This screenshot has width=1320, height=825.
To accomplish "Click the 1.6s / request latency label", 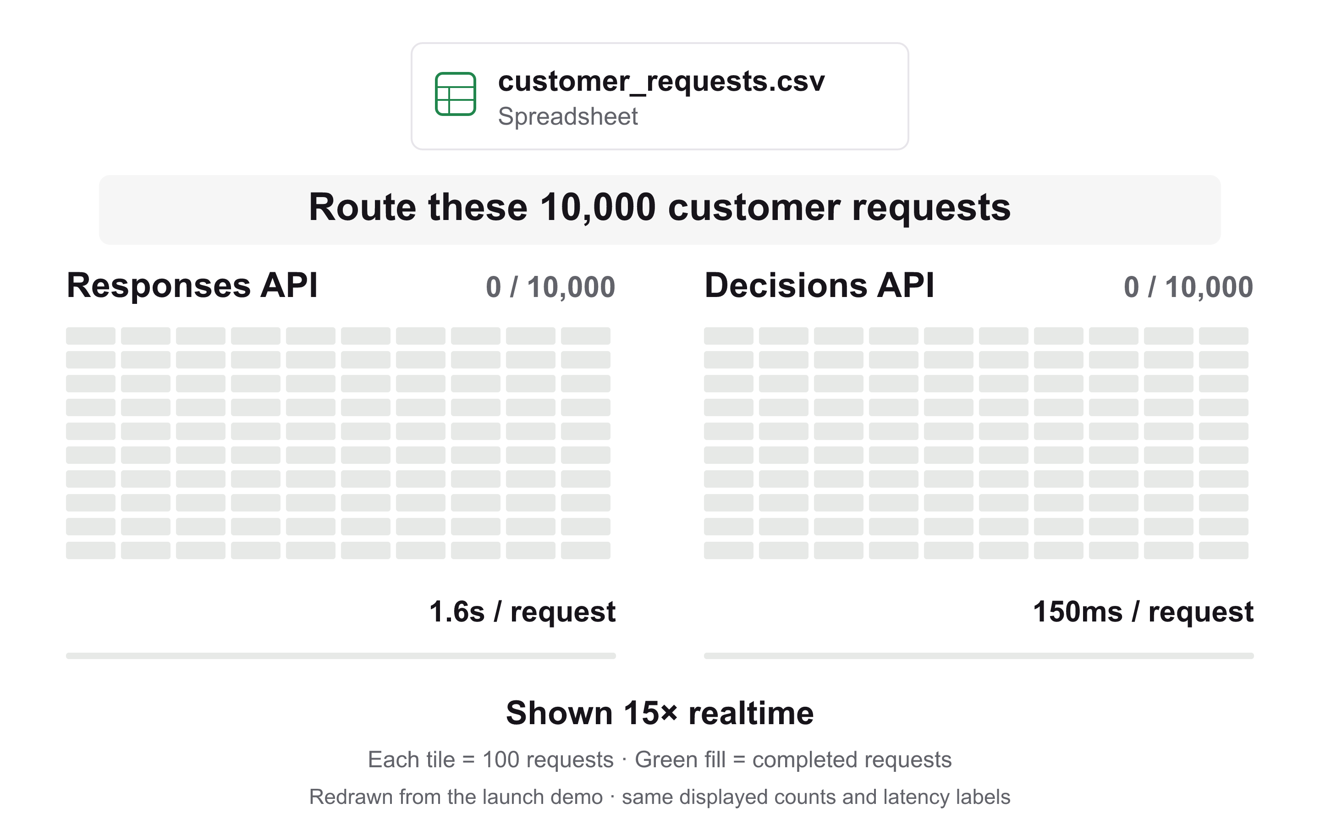I will [522, 612].
